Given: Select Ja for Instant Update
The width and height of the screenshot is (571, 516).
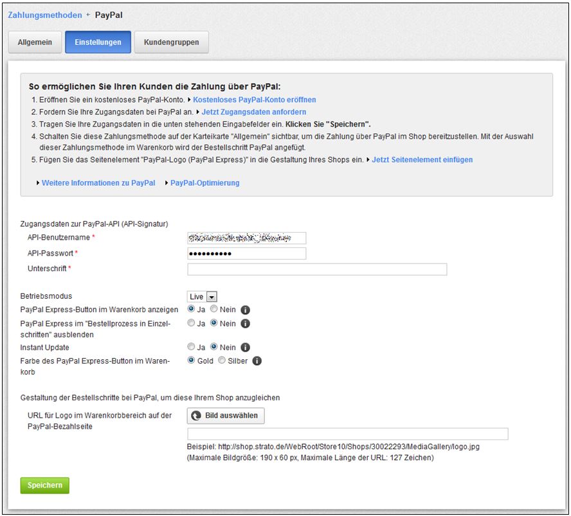Looking at the screenshot, I should pyautogui.click(x=191, y=348).
